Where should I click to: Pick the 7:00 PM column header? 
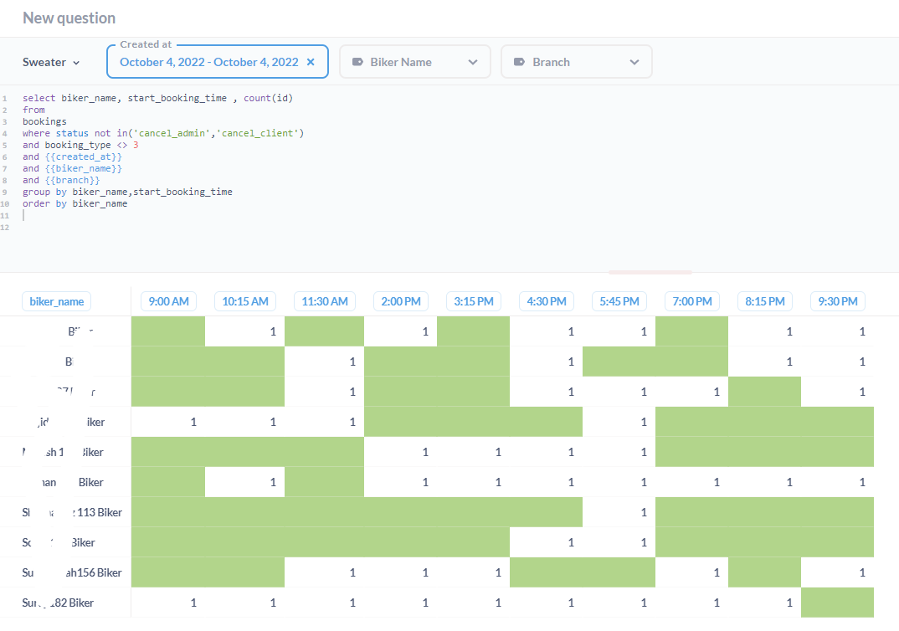692,301
